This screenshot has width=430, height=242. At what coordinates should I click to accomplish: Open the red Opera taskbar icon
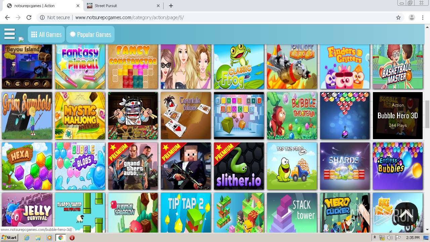72,238
